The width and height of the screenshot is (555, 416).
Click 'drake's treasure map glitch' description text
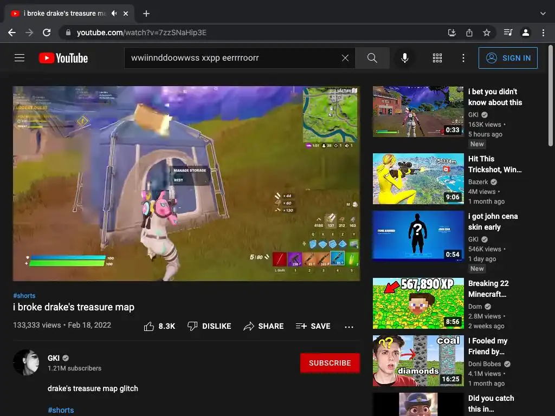click(x=93, y=388)
